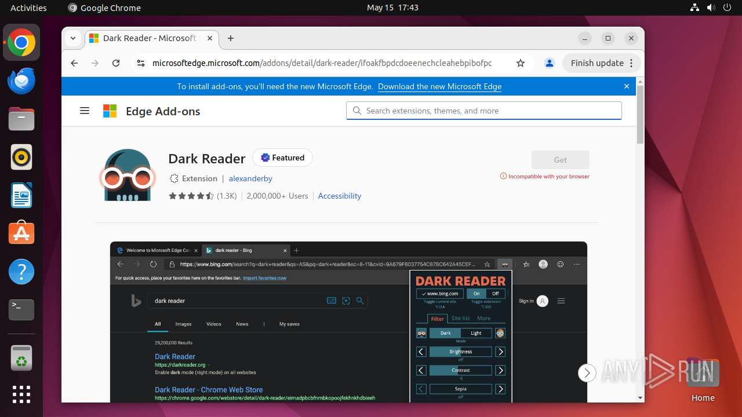Dismiss the install add-ons banner
Image resolution: width=742 pixels, height=417 pixels.
[x=627, y=86]
